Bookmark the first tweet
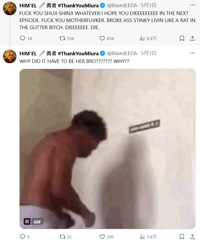 pos(182,38)
